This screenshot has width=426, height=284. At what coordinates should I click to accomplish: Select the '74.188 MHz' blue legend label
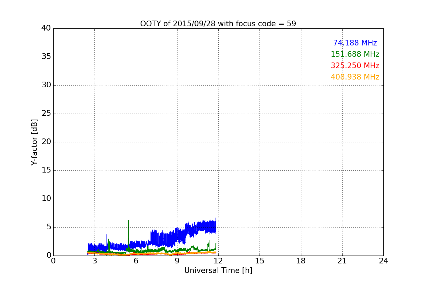click(355, 43)
